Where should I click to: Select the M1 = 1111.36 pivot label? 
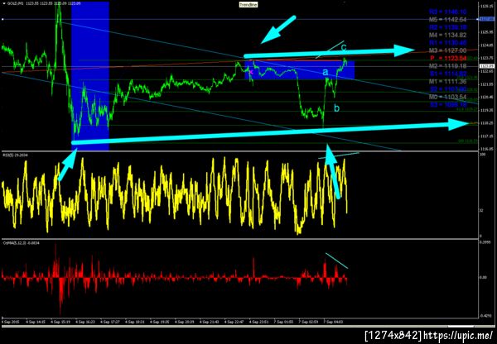point(447,81)
